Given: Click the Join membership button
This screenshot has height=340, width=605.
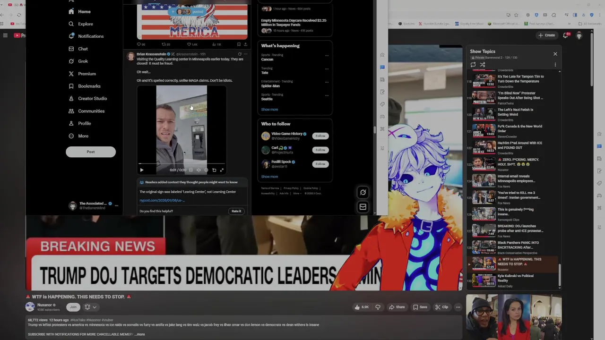Looking at the screenshot, I should (x=73, y=307).
